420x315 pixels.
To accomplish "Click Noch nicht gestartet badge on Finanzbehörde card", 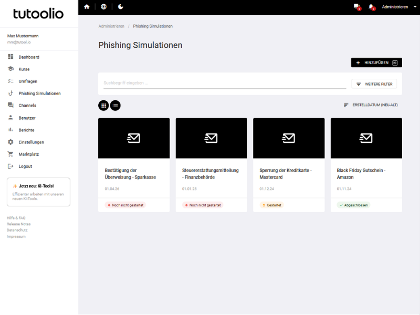I will pos(203,205).
